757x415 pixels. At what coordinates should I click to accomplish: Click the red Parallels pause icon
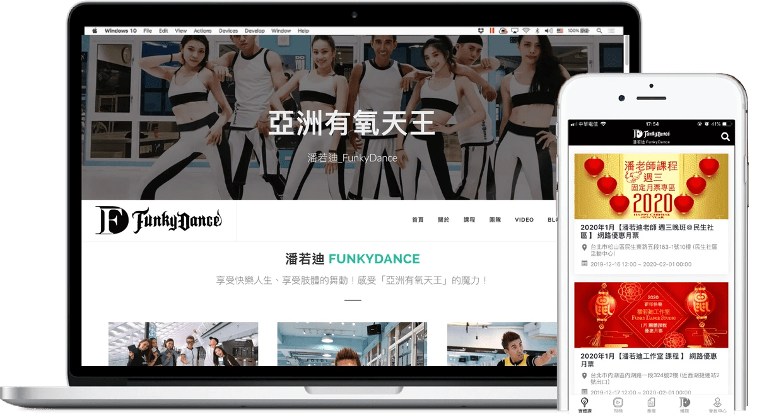491,31
